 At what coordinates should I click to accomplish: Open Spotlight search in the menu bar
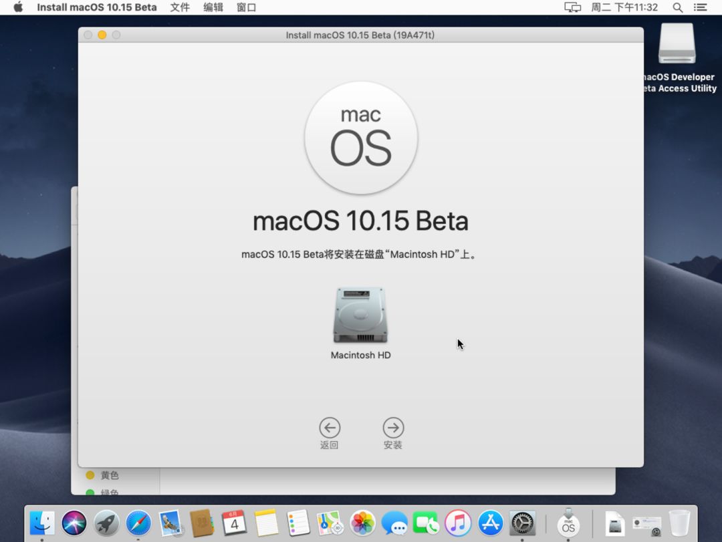click(677, 7)
